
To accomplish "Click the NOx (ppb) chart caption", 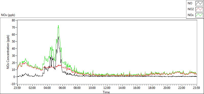I will click(x=8, y=15).
